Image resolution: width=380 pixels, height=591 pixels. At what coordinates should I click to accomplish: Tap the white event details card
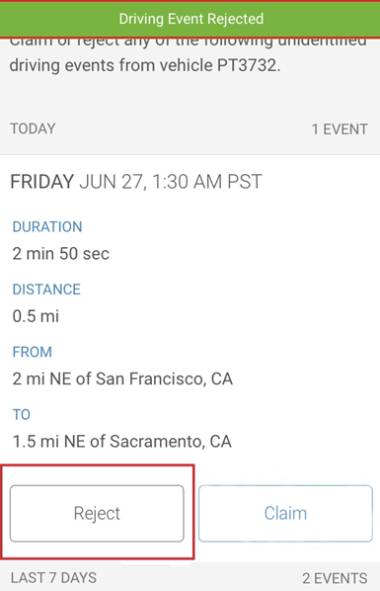coord(190,358)
